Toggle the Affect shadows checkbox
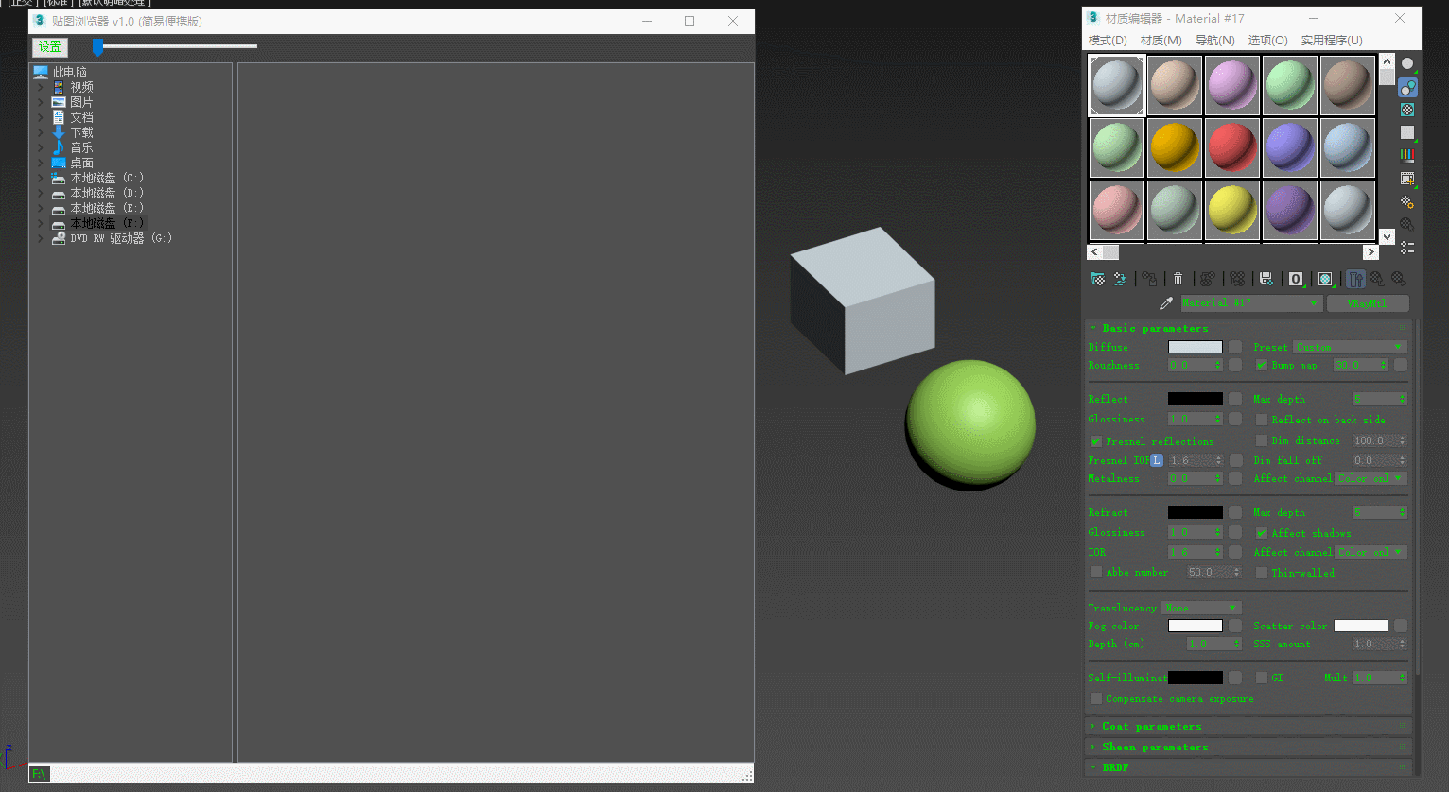This screenshot has height=792, width=1449. 1261,533
